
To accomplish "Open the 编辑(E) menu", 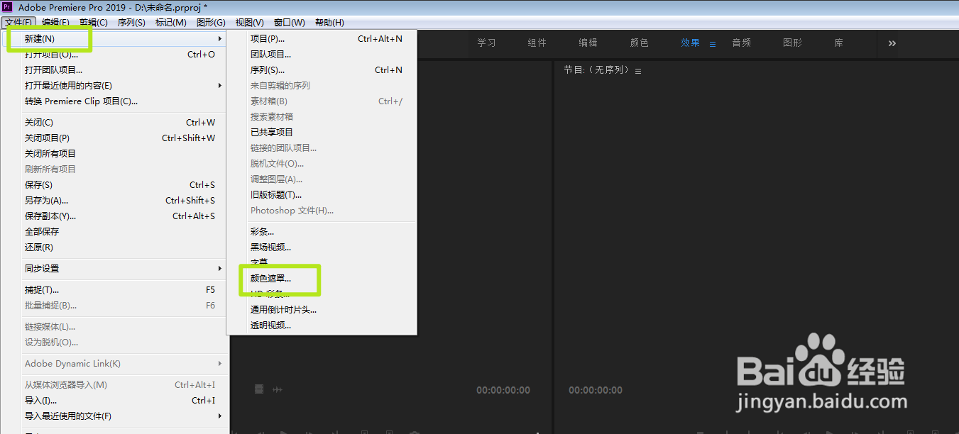I will (55, 23).
